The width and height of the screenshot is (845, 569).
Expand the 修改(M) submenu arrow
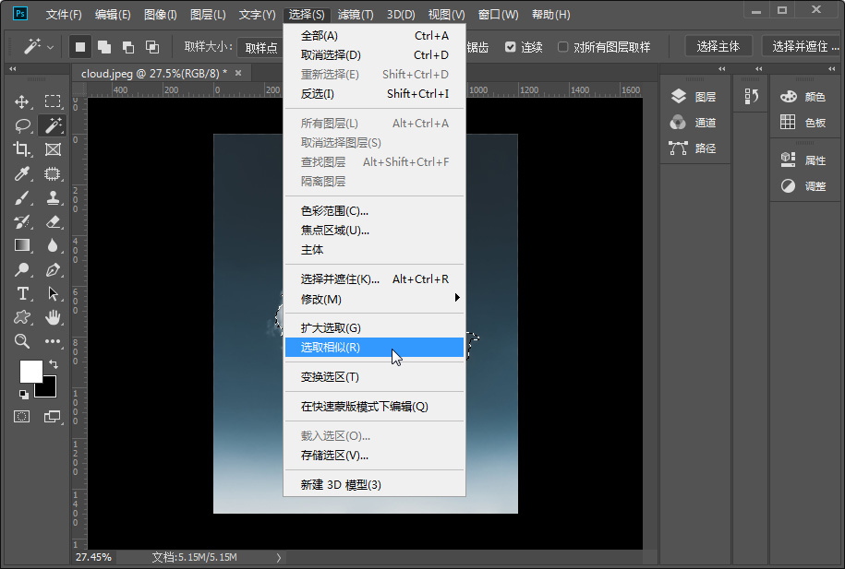457,298
